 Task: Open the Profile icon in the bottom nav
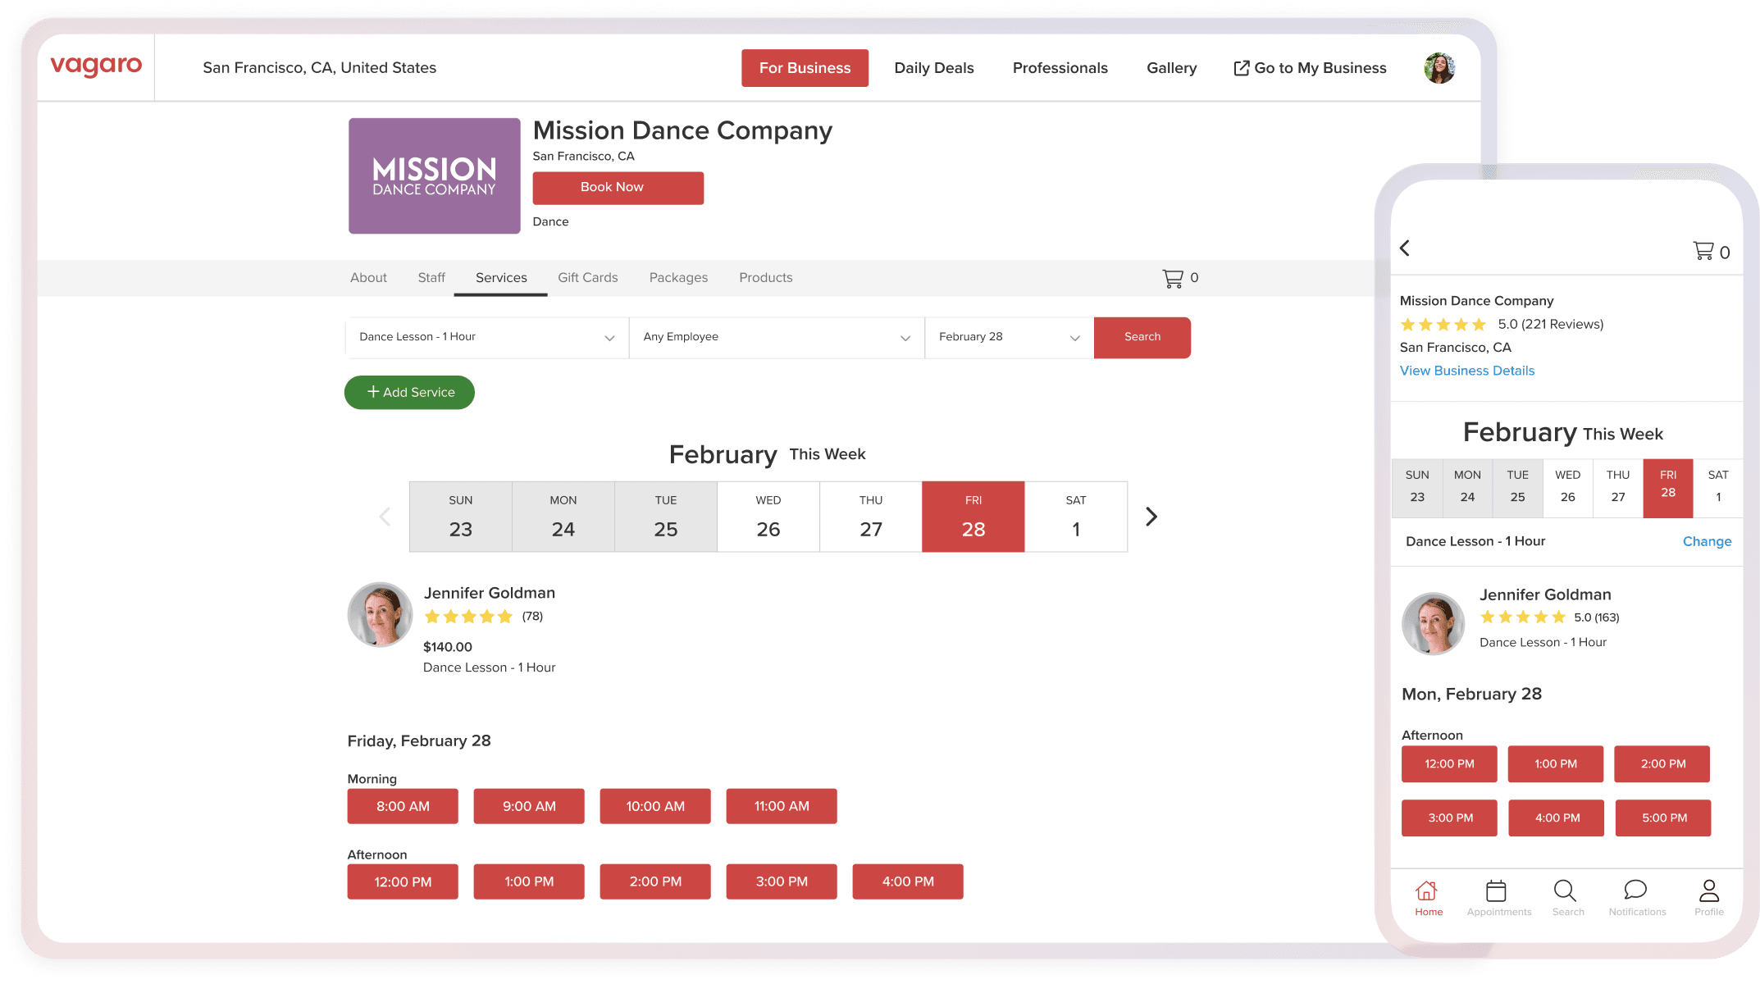point(1709,891)
